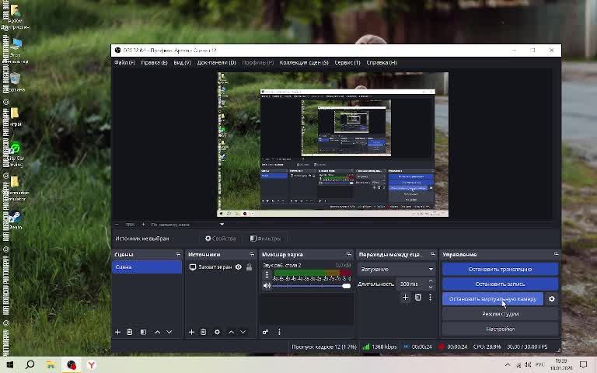The image size is (597, 373).
Task: Open the Сервис menu
Action: (347, 62)
